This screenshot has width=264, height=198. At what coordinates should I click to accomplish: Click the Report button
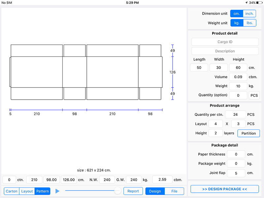[x=133, y=191]
